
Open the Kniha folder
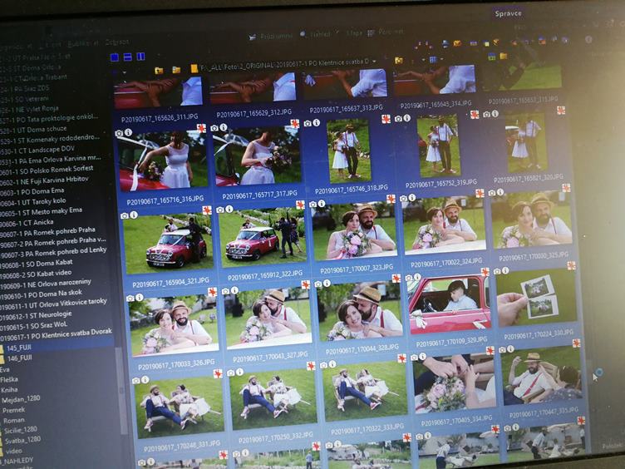pos(9,389)
